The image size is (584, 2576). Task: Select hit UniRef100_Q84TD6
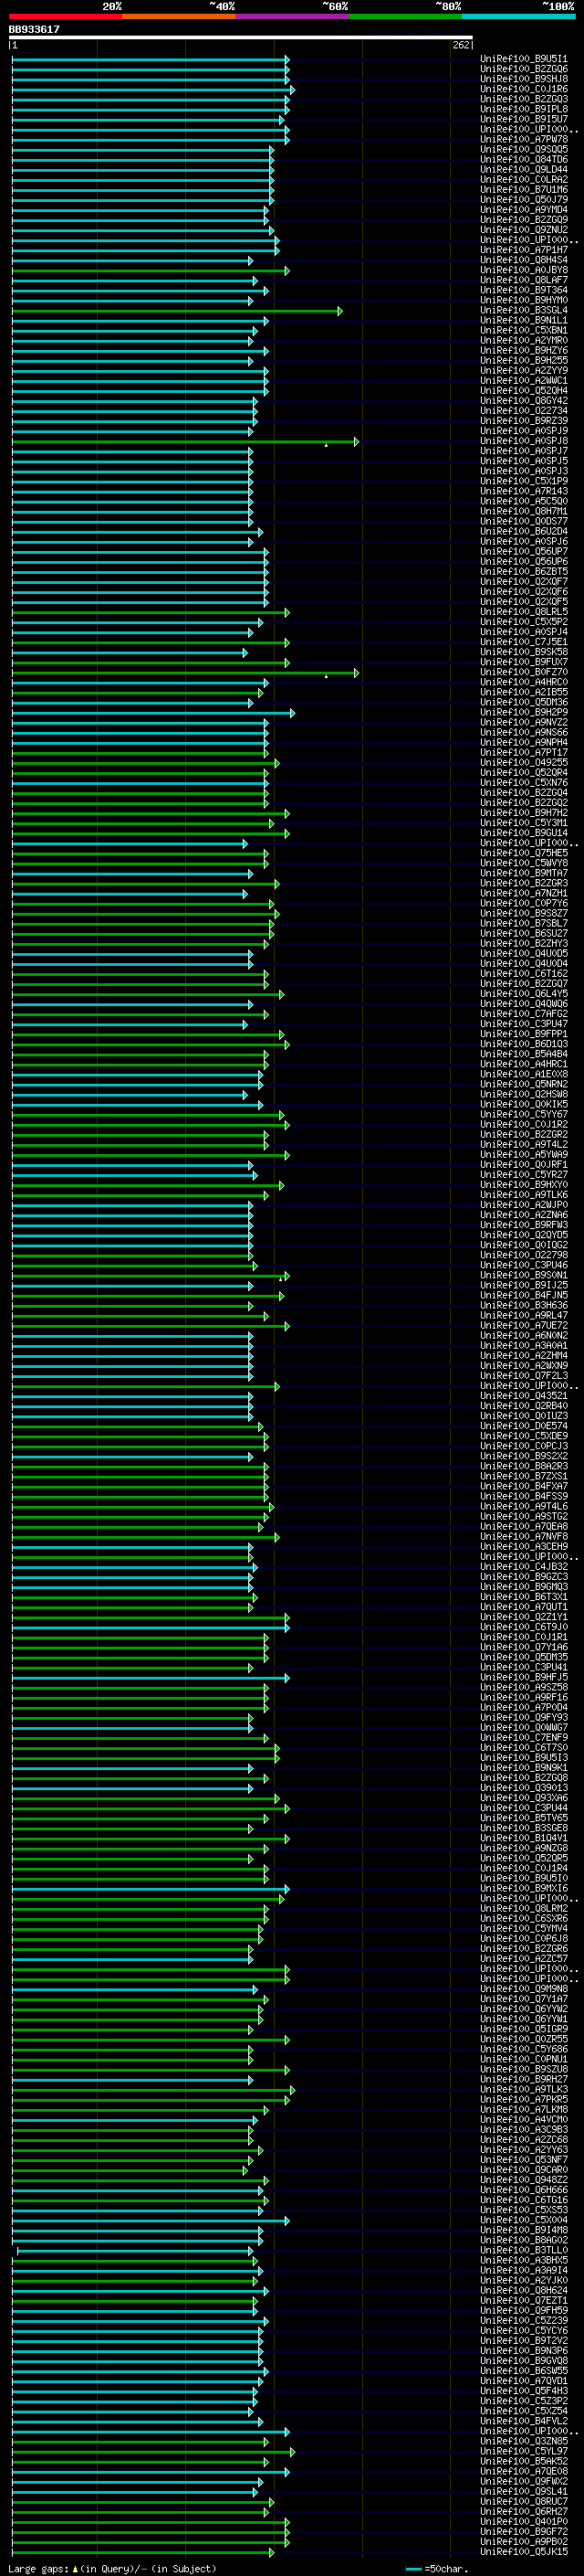523,160
